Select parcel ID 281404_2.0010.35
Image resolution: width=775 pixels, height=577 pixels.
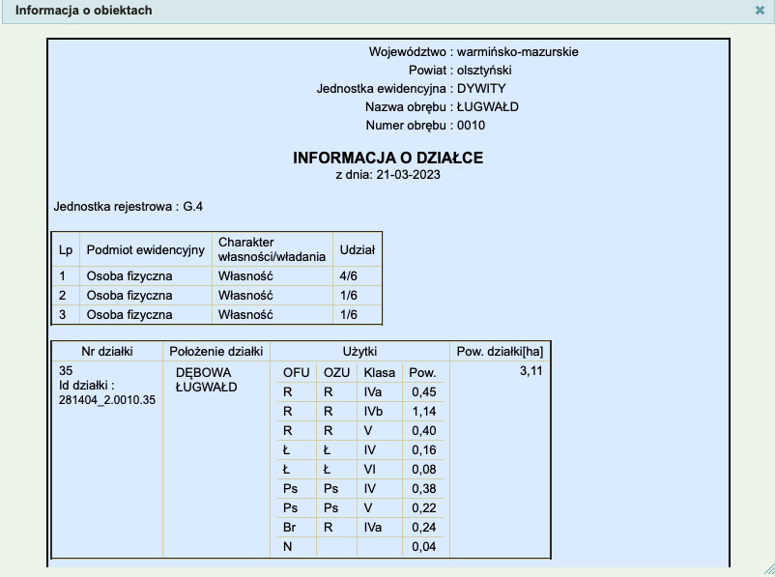107,400
